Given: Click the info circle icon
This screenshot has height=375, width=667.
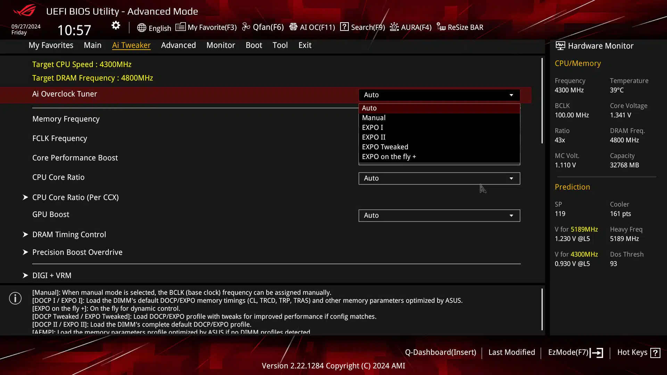Looking at the screenshot, I should 15,298.
